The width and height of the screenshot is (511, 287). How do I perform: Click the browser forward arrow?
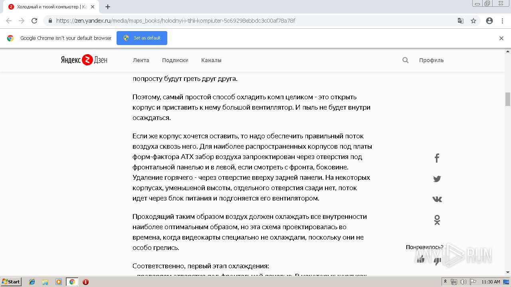pyautogui.click(x=22, y=21)
